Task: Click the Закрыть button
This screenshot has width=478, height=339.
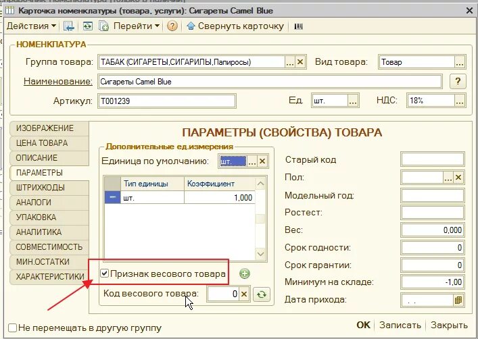Action: [x=449, y=325]
